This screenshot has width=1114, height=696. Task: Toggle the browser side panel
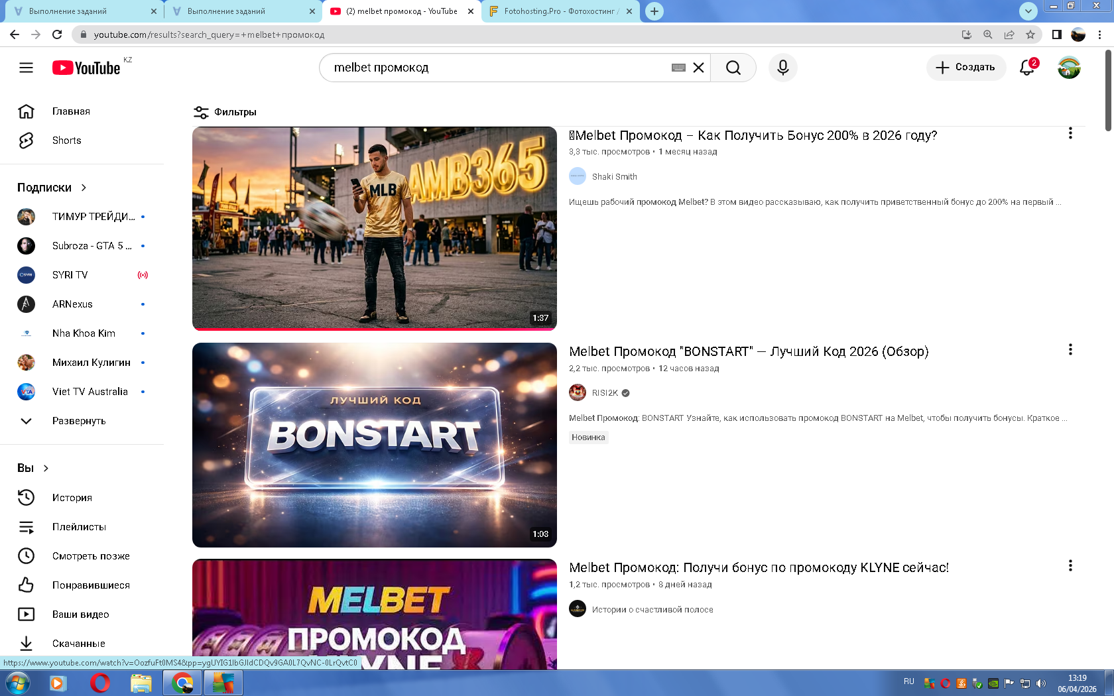click(1057, 34)
